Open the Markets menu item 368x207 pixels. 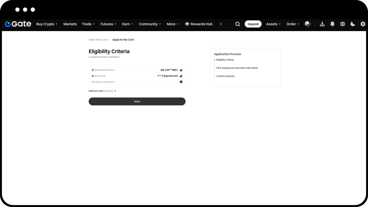70,24
